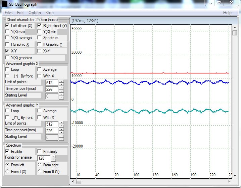Enable the Spectrum channel checkbox
Viewport: 241px width, 188px height.
click(x=40, y=38)
